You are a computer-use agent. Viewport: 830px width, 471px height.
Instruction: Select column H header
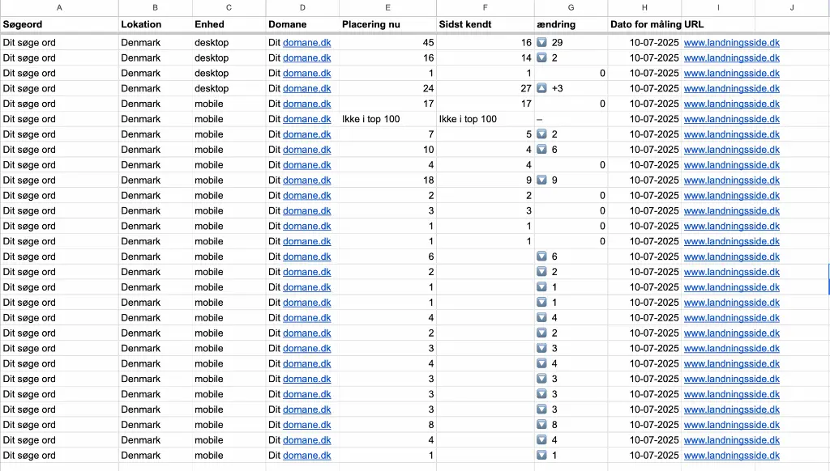[644, 7]
